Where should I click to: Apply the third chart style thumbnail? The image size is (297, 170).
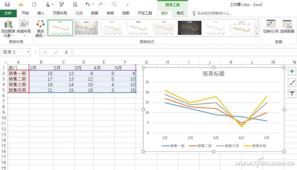pos(112,28)
